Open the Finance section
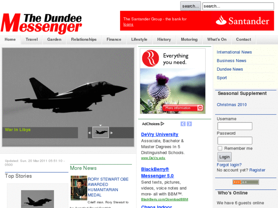This screenshot has width=278, height=208. point(114,39)
